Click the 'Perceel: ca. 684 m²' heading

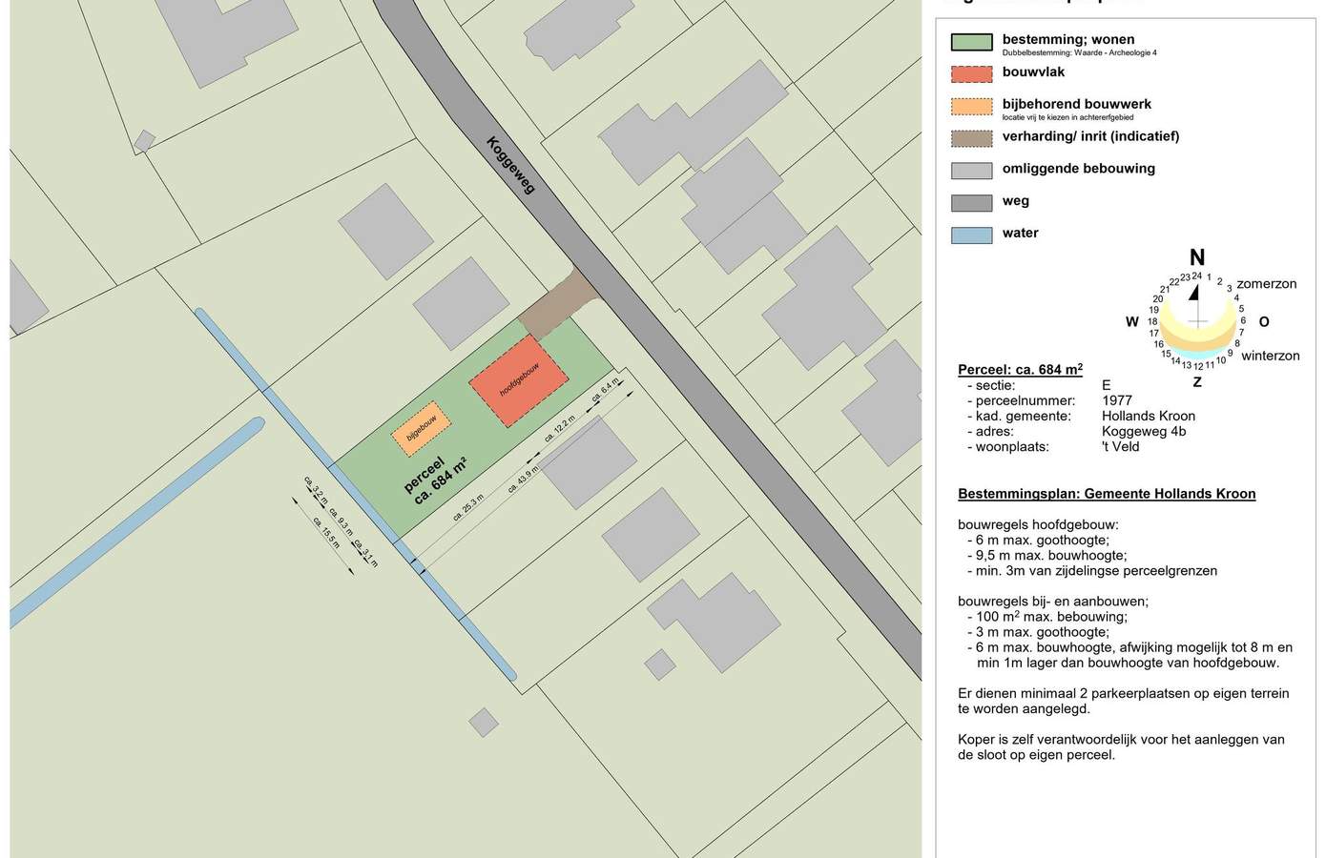coord(1020,370)
